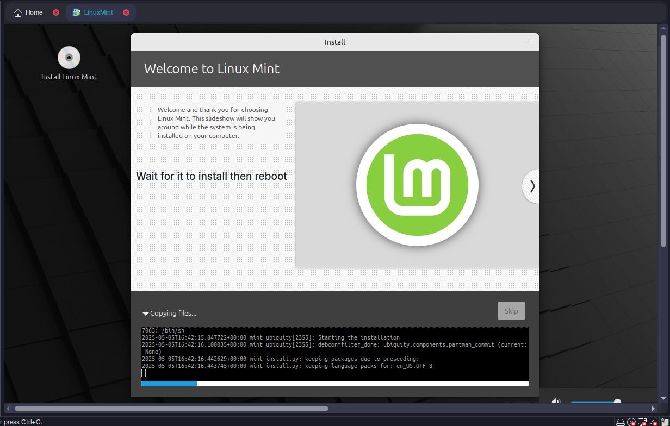Minimize the Install window
This screenshot has width=670, height=426.
pos(530,42)
